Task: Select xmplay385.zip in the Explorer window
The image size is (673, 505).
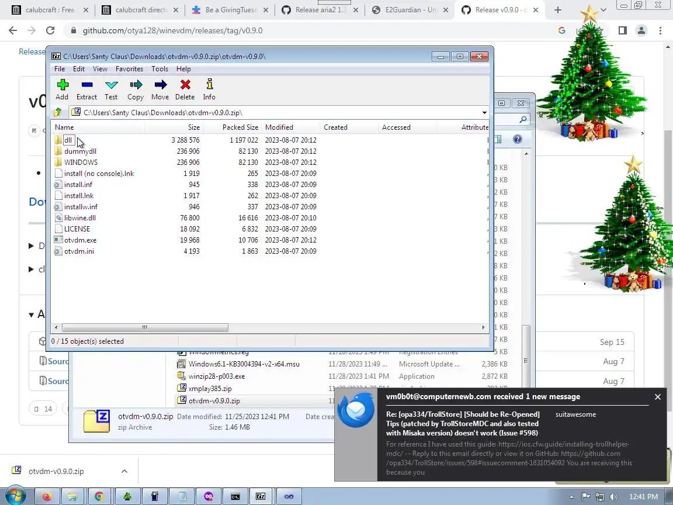Action: coord(210,389)
